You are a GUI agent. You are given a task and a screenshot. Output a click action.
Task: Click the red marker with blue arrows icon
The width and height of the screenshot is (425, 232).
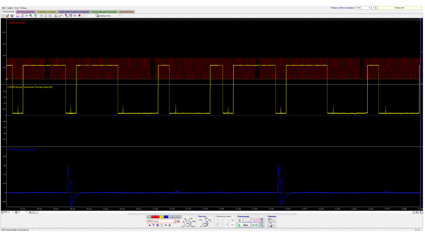coord(22,16)
